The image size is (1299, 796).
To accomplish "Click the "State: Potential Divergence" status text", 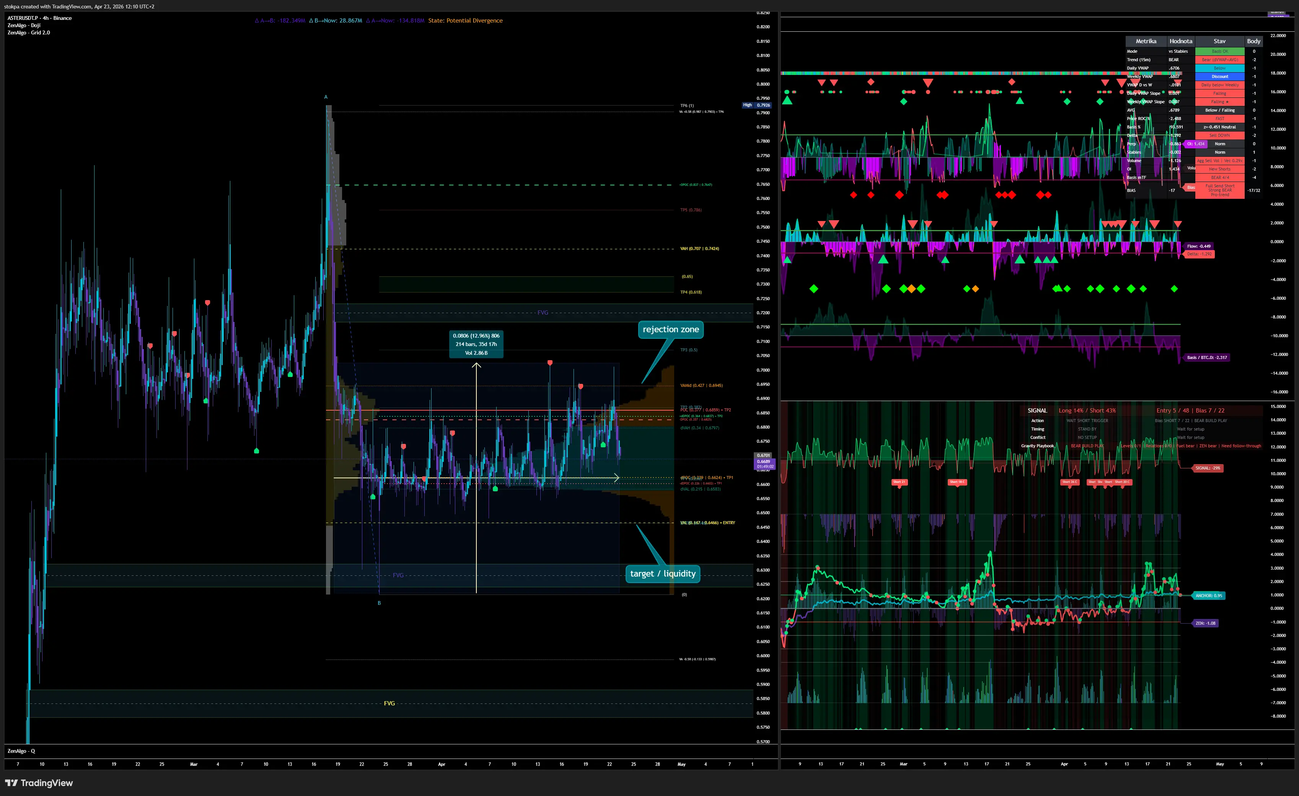I will (465, 21).
